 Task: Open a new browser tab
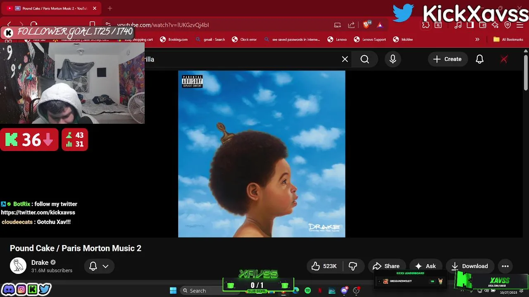click(110, 8)
